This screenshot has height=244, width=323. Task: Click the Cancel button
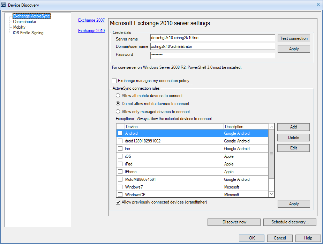[279, 238]
